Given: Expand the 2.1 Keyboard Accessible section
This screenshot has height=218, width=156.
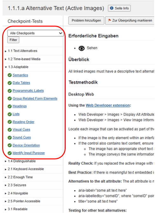Looking at the screenshot, I should (x=24, y=169).
